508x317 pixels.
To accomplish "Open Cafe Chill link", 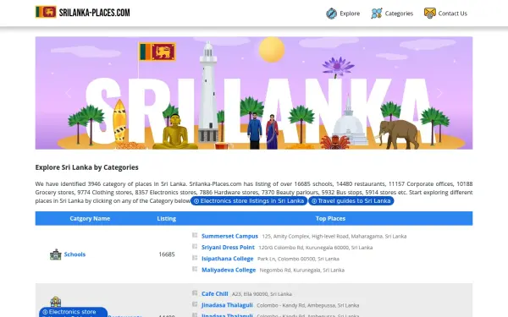I will tap(215, 293).
